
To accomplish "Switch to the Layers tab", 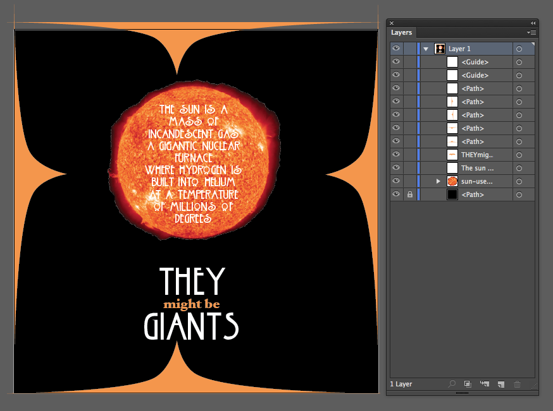I will 402,32.
